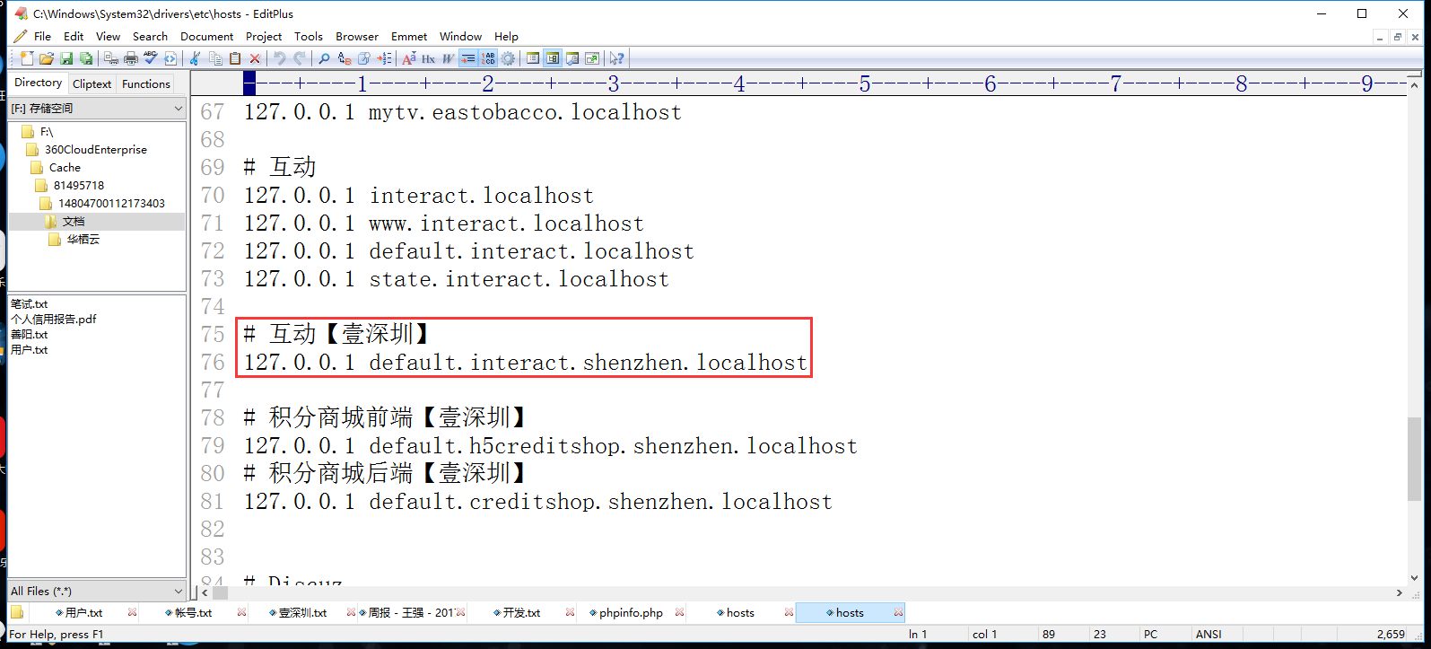Open Find with the magnifier icon
The width and height of the screenshot is (1431, 649).
click(x=325, y=58)
